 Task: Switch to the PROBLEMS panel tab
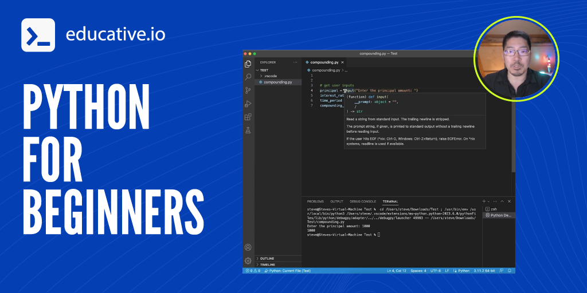click(x=315, y=201)
